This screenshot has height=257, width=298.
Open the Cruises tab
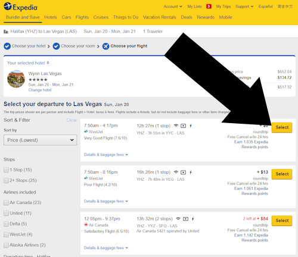[101, 17]
